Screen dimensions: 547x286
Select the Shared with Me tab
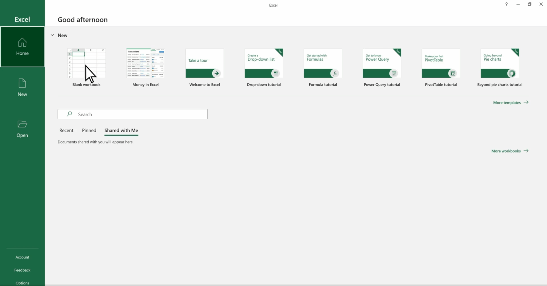point(121,131)
